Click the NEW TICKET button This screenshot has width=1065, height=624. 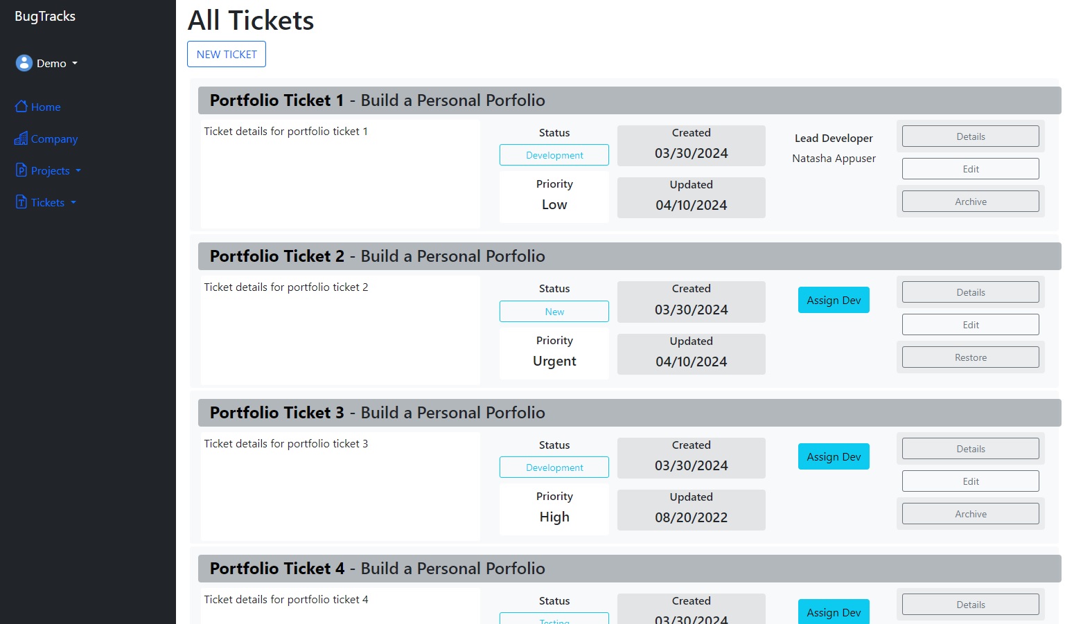(227, 54)
